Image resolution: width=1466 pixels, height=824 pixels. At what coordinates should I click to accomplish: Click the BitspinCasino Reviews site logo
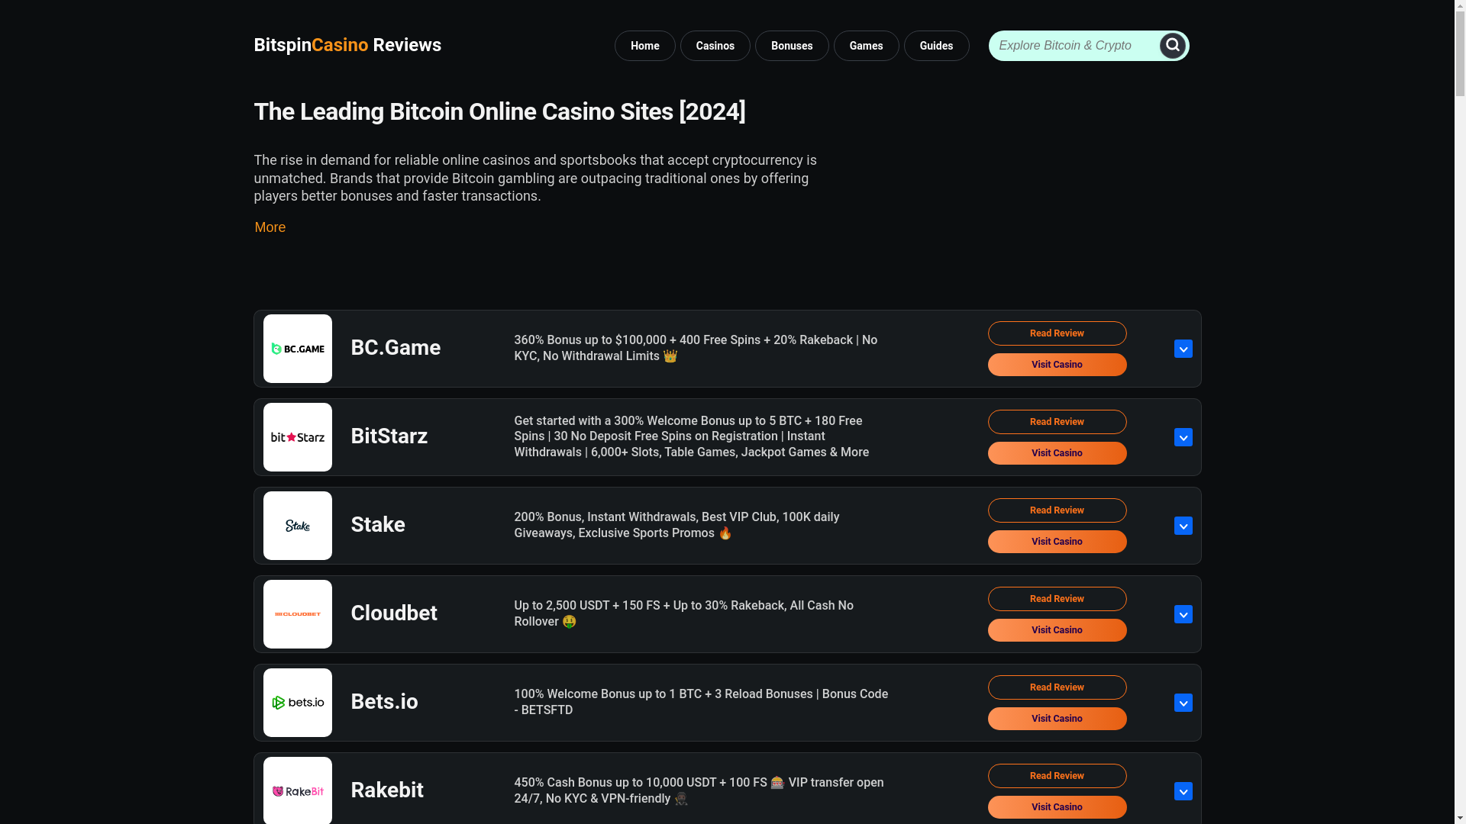[347, 45]
